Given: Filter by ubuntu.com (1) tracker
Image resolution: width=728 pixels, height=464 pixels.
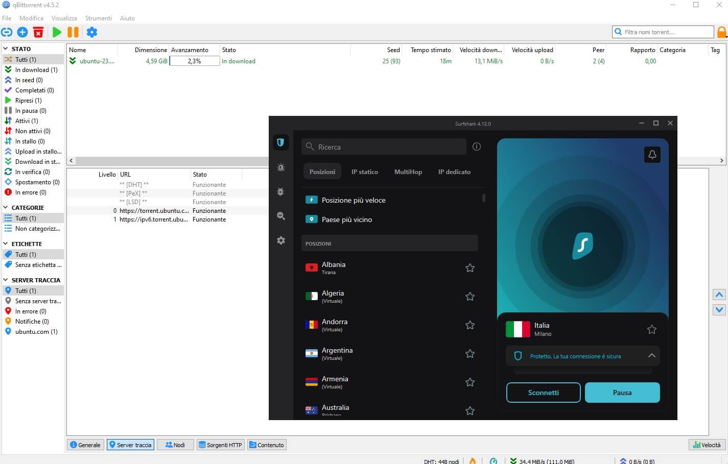Looking at the screenshot, I should (33, 332).
